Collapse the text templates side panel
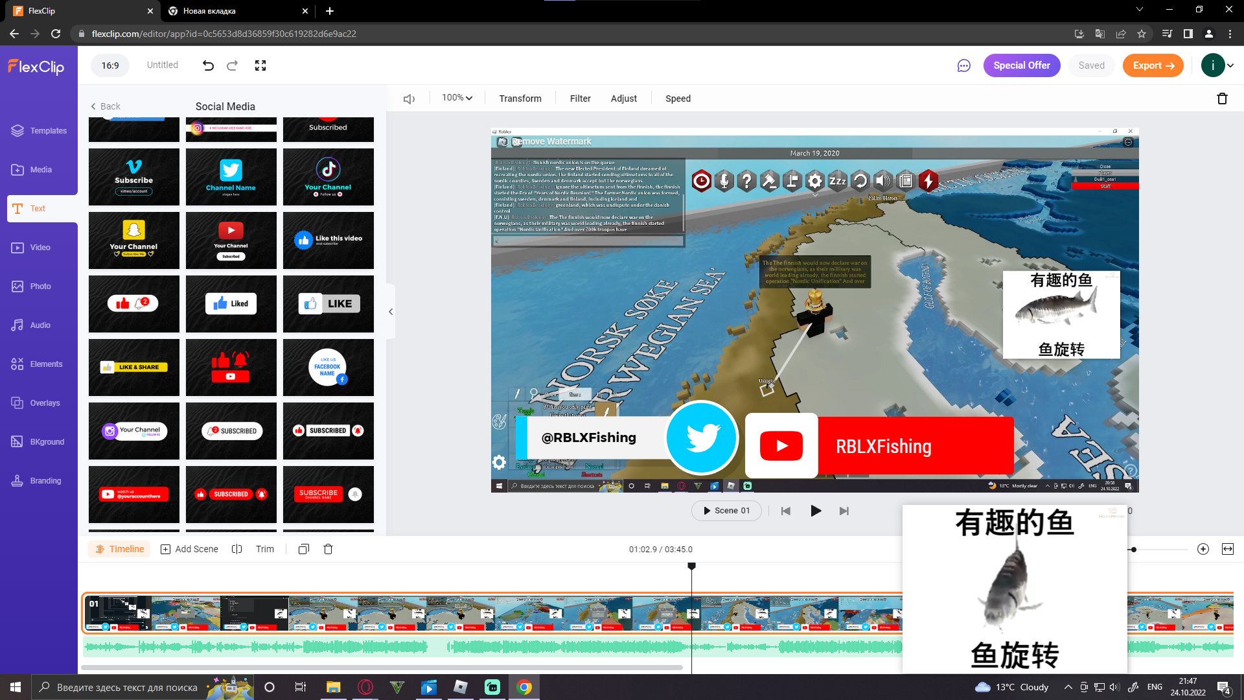The width and height of the screenshot is (1244, 700). pos(391,311)
